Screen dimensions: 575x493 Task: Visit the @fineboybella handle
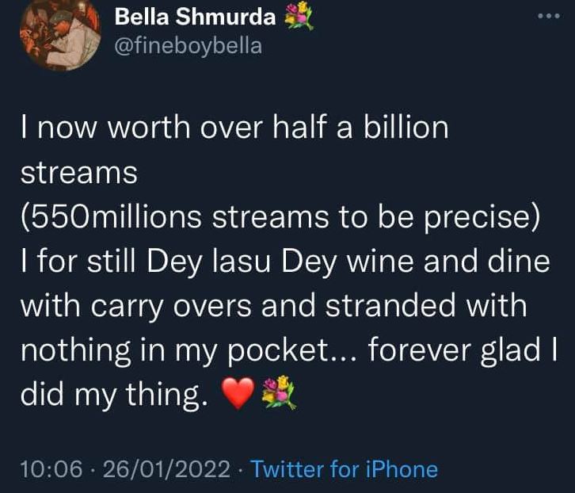[188, 45]
